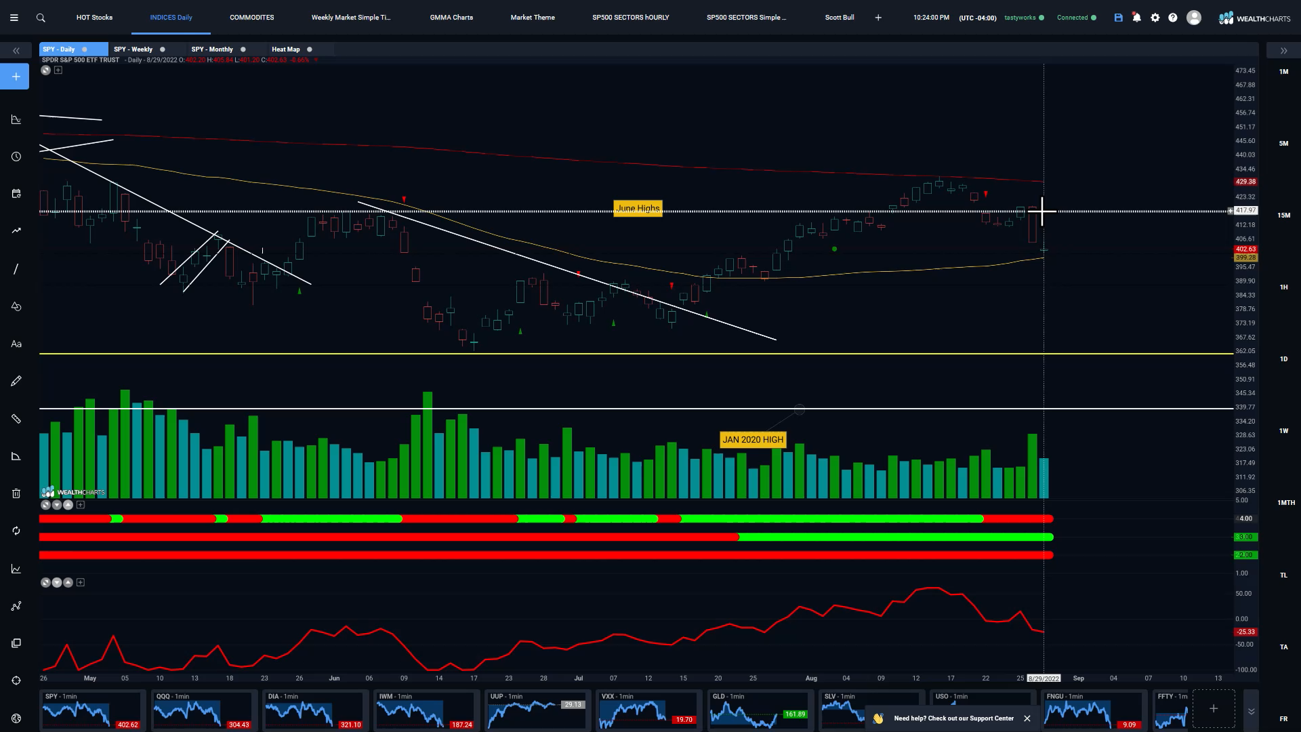1301x732 pixels.
Task: Click the June Highs yellow label
Action: click(638, 209)
